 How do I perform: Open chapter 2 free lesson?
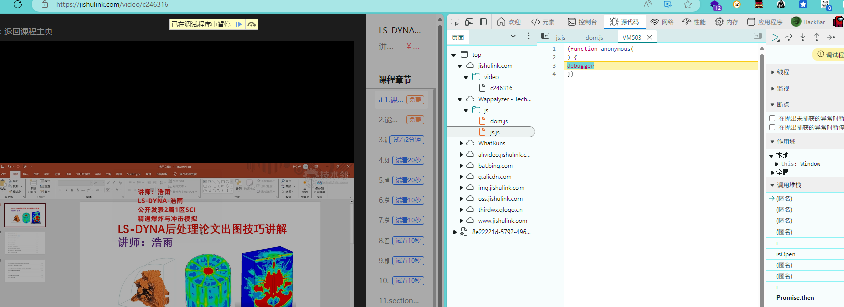click(402, 120)
